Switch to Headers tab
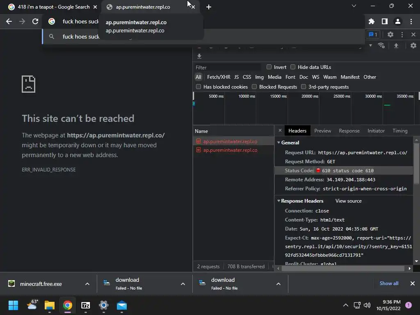Screen dimensions: 420x315 click(297, 131)
